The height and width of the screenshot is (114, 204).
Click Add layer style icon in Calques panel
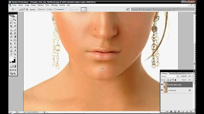171,111
